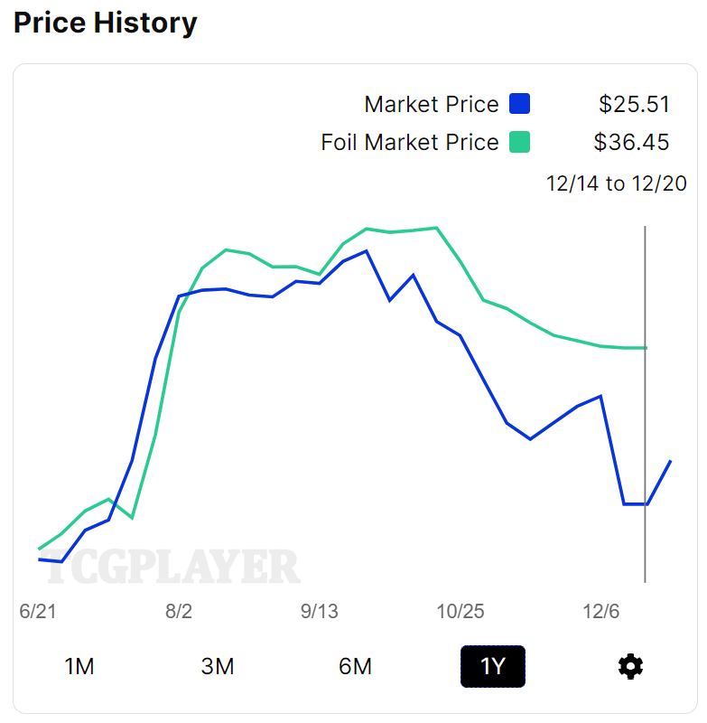The height and width of the screenshot is (723, 707).
Task: Click the blue Market Price color swatch
Action: coord(519,104)
